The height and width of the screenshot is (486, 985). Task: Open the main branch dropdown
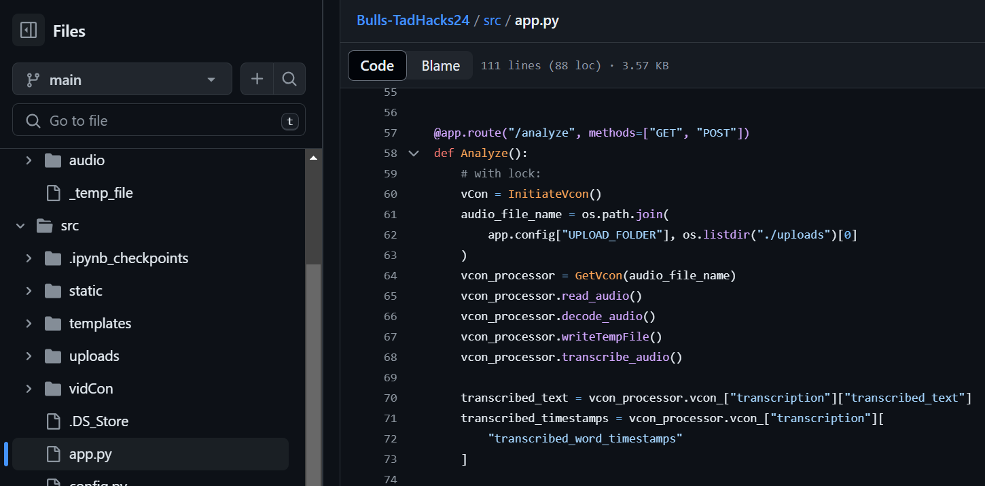point(122,80)
